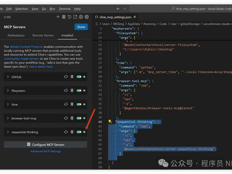Select the Installed tab
The height and width of the screenshot is (174, 232).
tap(67, 35)
